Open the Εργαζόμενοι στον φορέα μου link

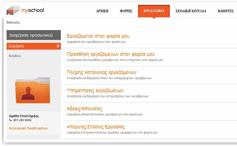point(98,36)
